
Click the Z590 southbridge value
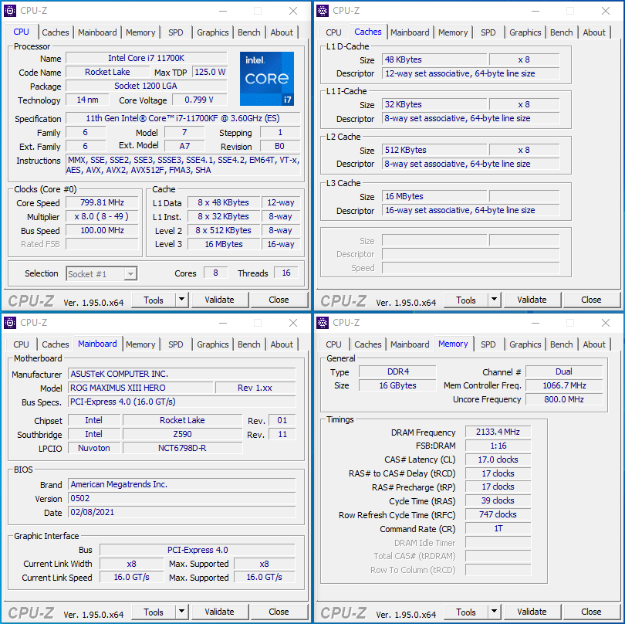click(182, 434)
